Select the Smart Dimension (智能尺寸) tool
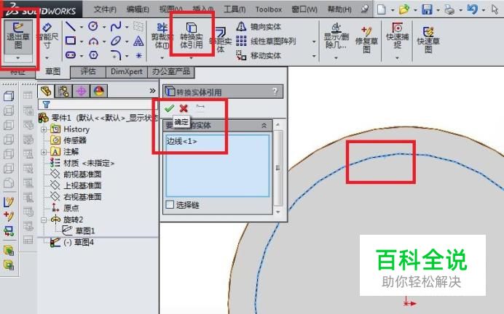Viewport: 504px width, 314px height. [47, 36]
